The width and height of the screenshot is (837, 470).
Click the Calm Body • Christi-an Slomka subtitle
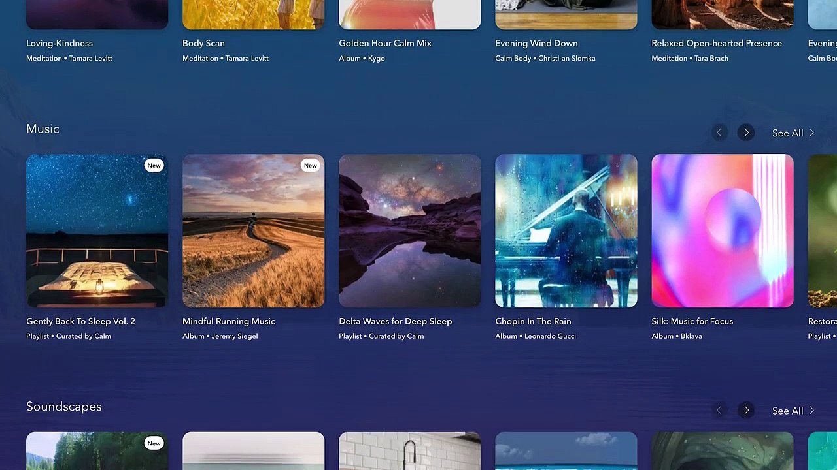545,58
